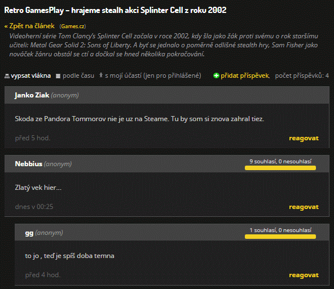Go back via Zpět na článek link

tap(29, 26)
